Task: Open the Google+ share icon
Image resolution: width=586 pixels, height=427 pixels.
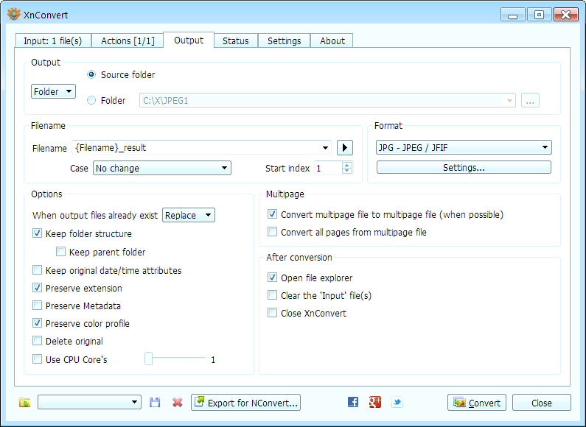Action: (x=375, y=402)
